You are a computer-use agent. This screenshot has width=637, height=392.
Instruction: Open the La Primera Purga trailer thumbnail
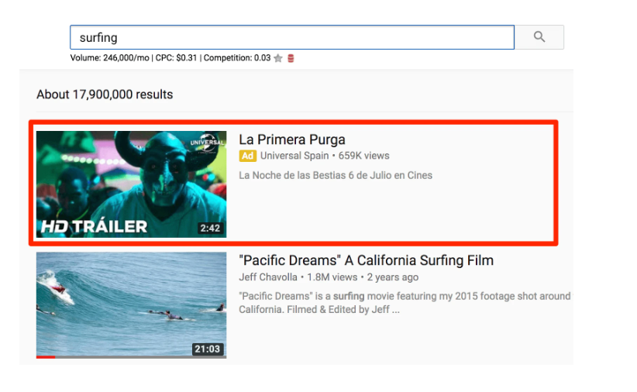click(x=131, y=184)
